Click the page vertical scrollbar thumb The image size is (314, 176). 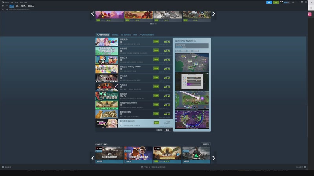tap(307, 121)
